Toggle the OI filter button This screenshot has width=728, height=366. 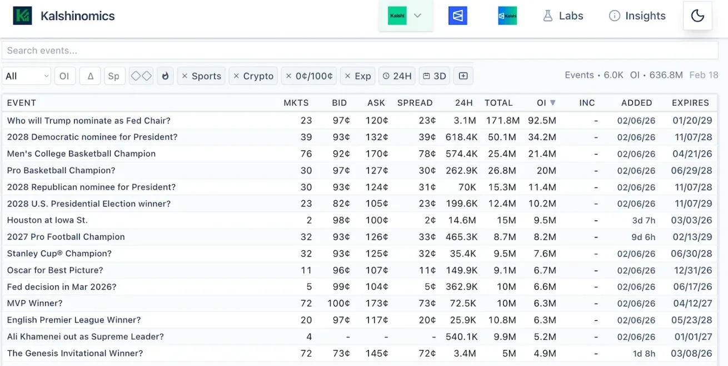coord(65,76)
